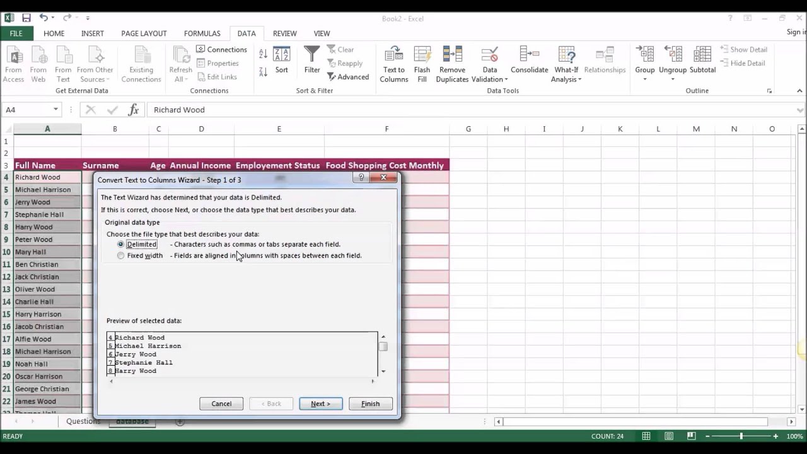Click zoom in plus button

(775, 436)
